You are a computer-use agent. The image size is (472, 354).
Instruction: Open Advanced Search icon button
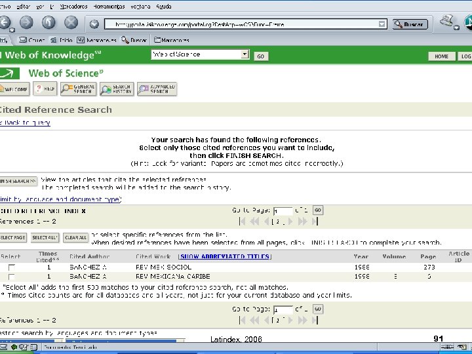[157, 89]
